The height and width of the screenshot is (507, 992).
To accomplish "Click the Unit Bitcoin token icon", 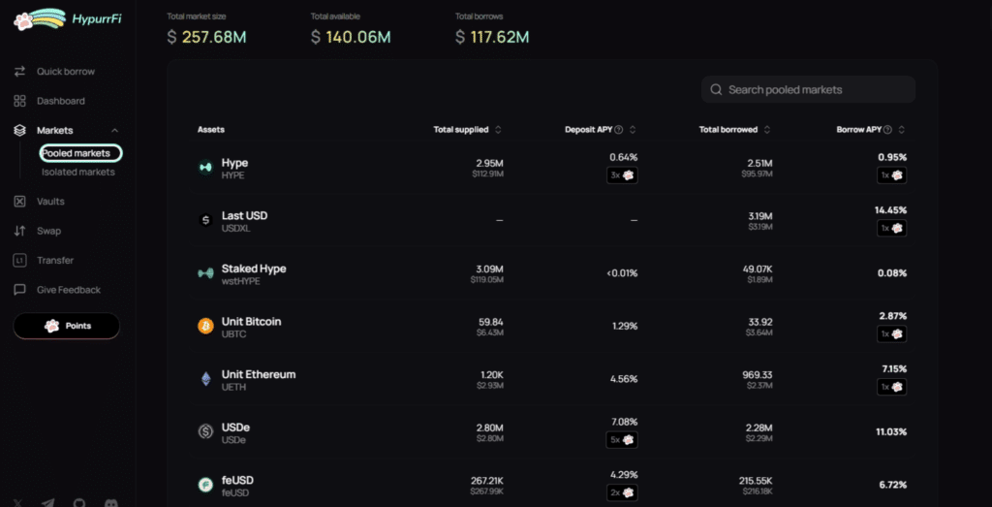I will click(x=205, y=326).
